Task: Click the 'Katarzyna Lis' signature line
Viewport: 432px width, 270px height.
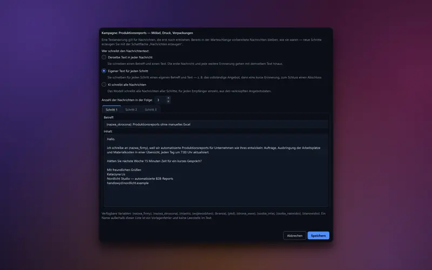Action: point(116,174)
